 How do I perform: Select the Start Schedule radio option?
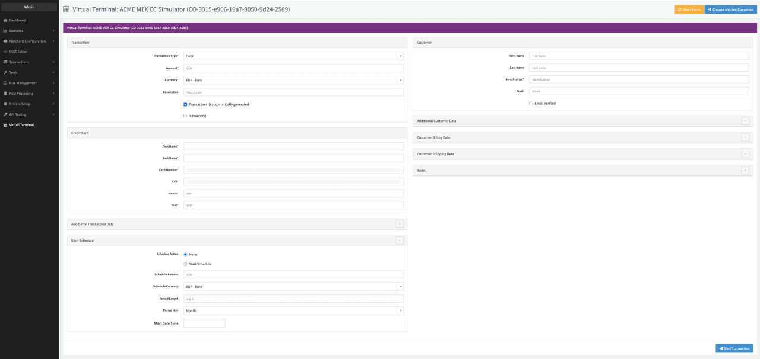[185, 264]
